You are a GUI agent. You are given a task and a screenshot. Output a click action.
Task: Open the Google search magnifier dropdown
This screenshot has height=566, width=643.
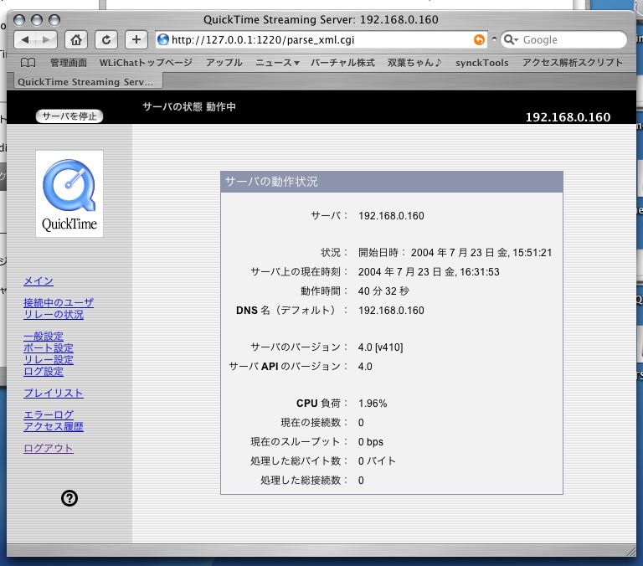[x=511, y=40]
